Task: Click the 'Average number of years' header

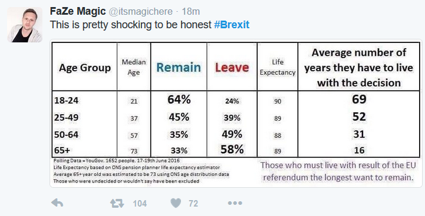Action: (359, 68)
